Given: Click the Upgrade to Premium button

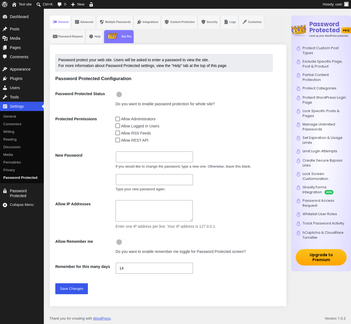Looking at the screenshot, I should coord(321,257).
